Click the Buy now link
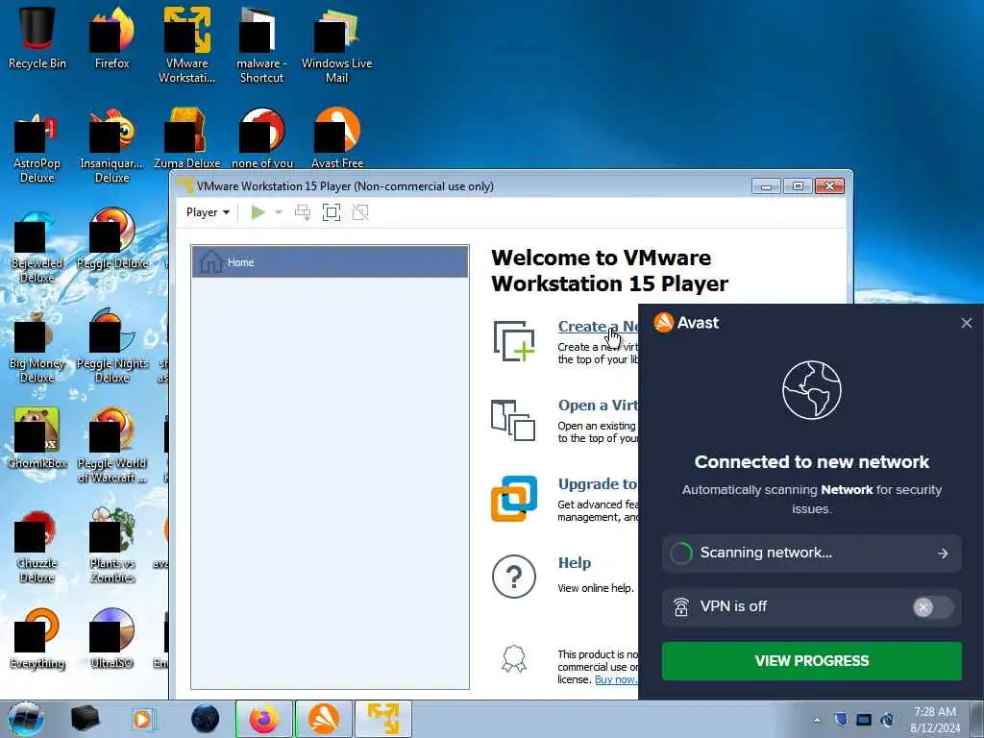Image resolution: width=984 pixels, height=738 pixels. click(616, 679)
